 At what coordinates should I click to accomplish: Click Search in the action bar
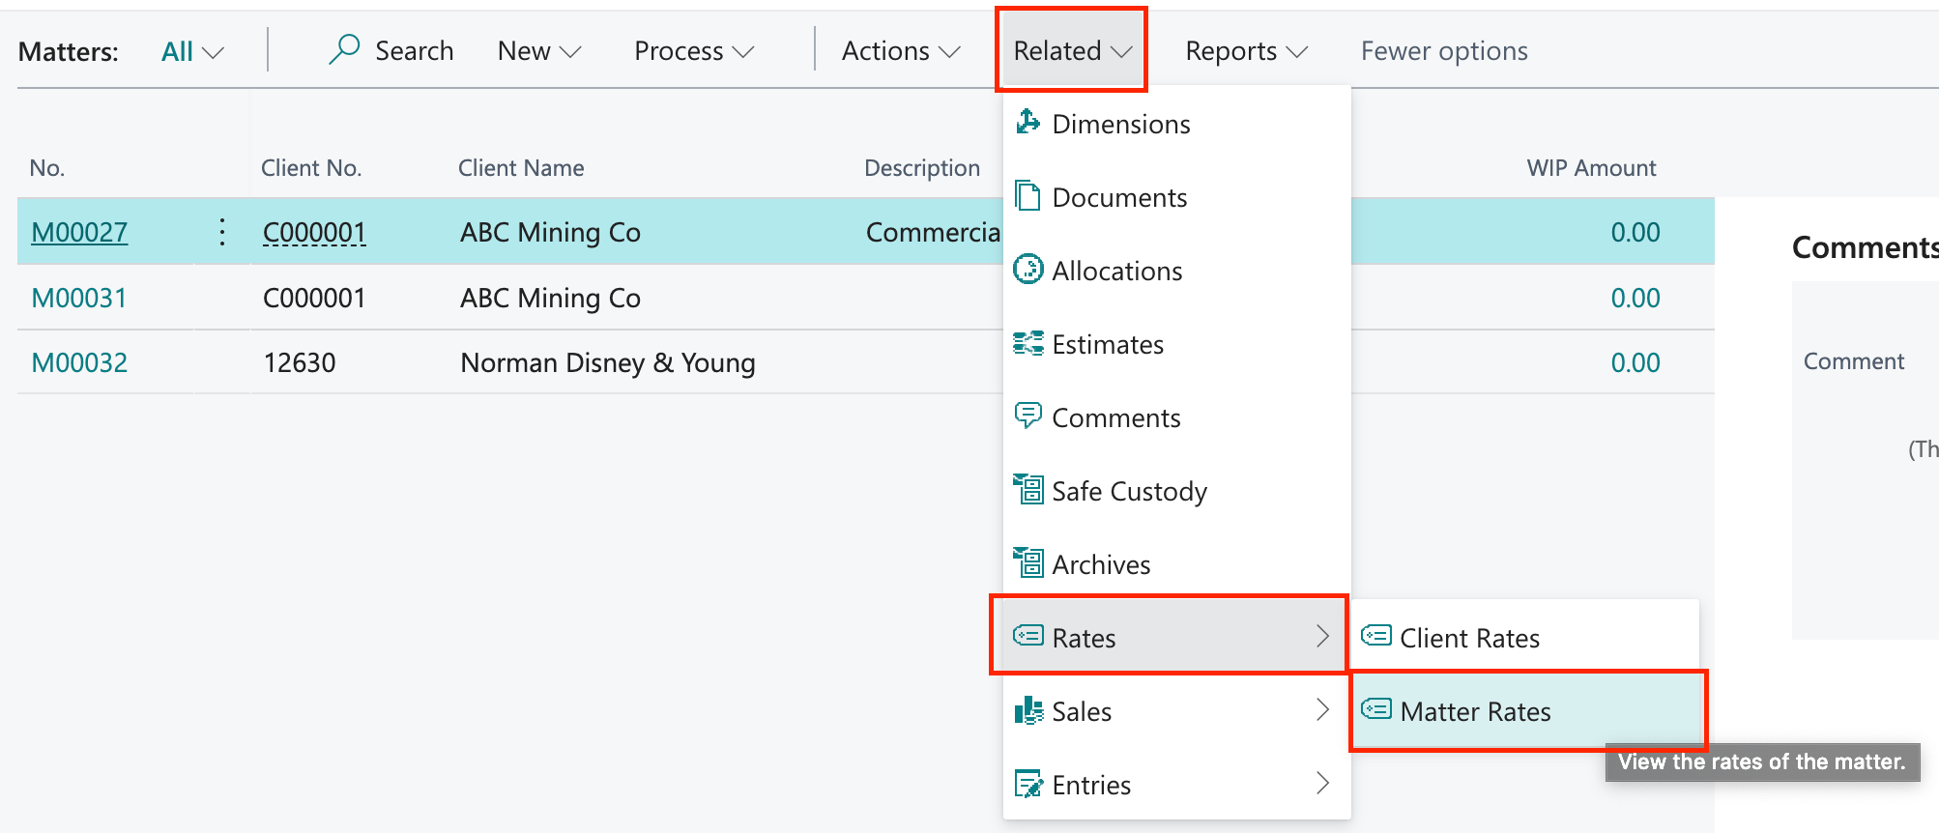tap(391, 50)
